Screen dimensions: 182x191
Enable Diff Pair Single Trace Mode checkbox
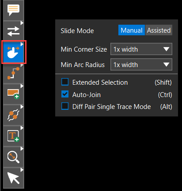click(65, 106)
